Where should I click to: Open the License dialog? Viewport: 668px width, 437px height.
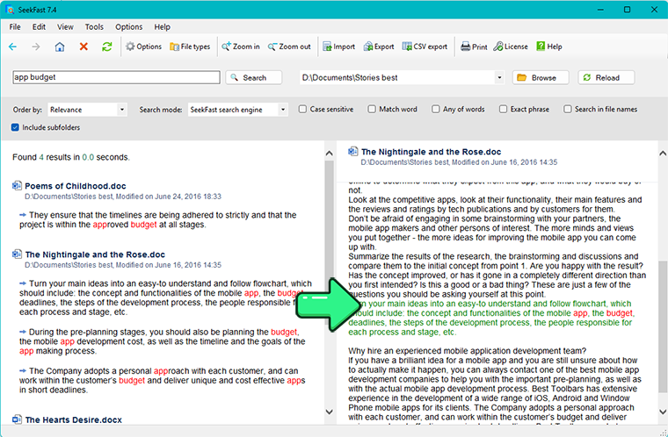point(511,47)
